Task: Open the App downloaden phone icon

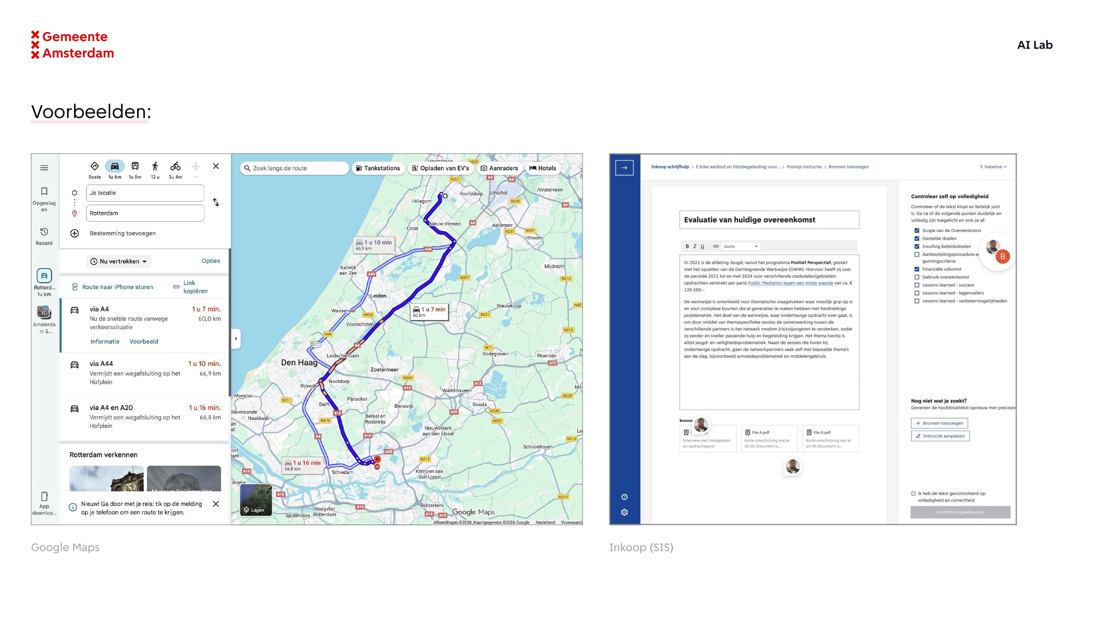Action: 44,496
